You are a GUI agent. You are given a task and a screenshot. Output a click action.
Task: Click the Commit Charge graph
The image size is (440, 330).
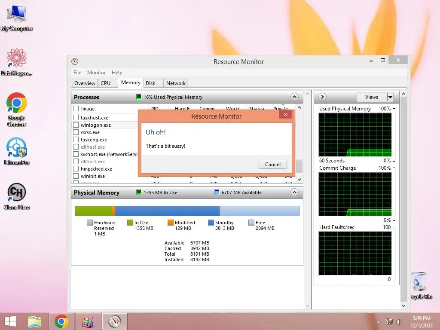click(x=355, y=194)
